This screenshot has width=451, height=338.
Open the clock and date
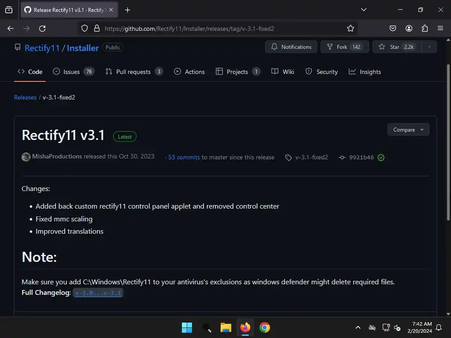tap(420, 327)
